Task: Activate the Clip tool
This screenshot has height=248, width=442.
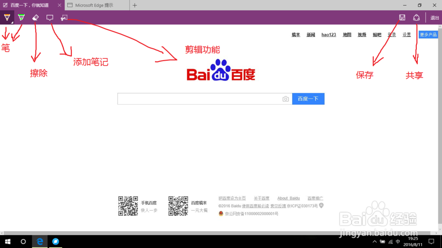Action: [x=64, y=18]
